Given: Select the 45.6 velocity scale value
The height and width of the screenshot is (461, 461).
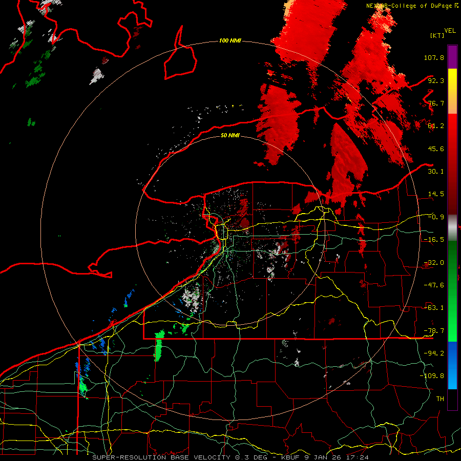Looking at the screenshot, I should coord(436,149).
